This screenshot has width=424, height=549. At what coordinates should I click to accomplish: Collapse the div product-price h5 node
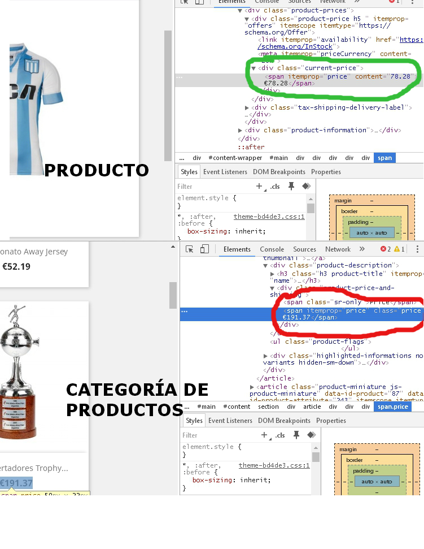pyautogui.click(x=247, y=19)
